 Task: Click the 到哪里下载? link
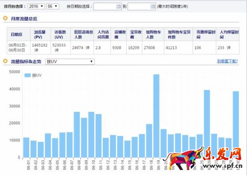pyautogui.click(x=227, y=61)
